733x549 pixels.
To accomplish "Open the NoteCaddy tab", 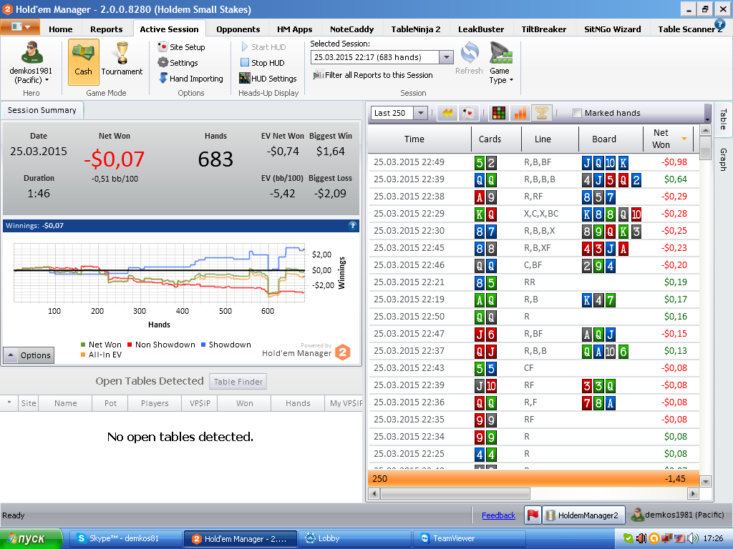I will (351, 29).
